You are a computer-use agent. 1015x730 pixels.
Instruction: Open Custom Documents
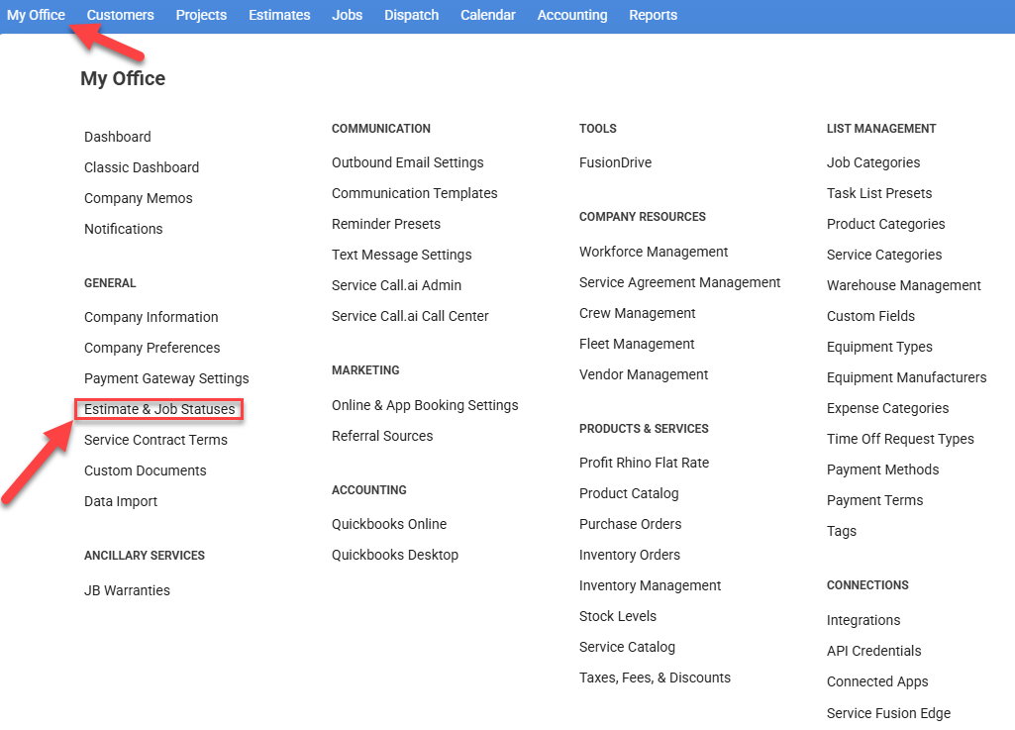[x=146, y=470]
